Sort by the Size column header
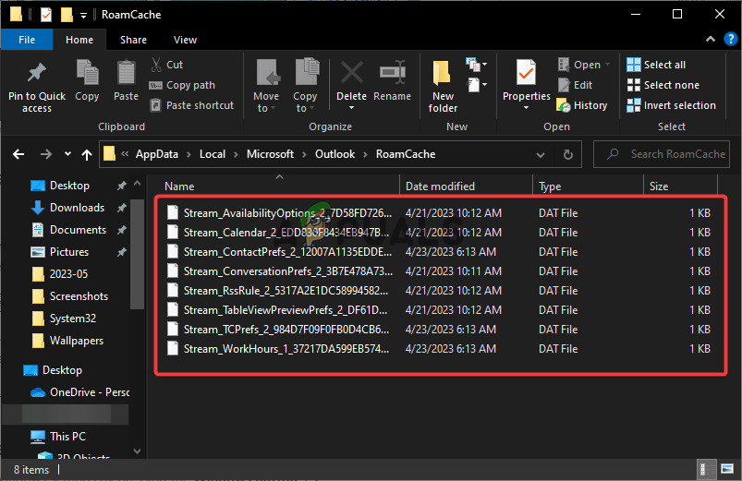The width and height of the screenshot is (742, 481). point(680,186)
